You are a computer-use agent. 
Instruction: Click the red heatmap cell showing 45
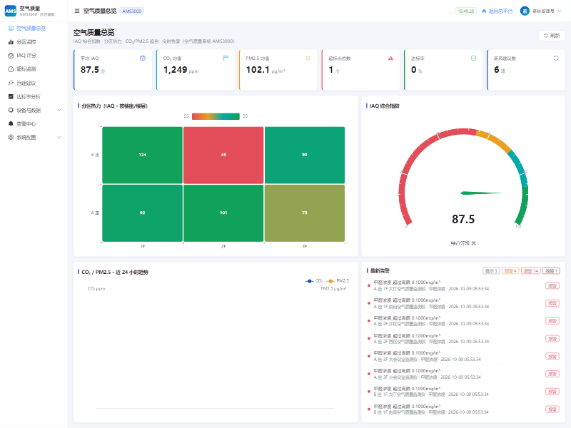click(x=223, y=155)
